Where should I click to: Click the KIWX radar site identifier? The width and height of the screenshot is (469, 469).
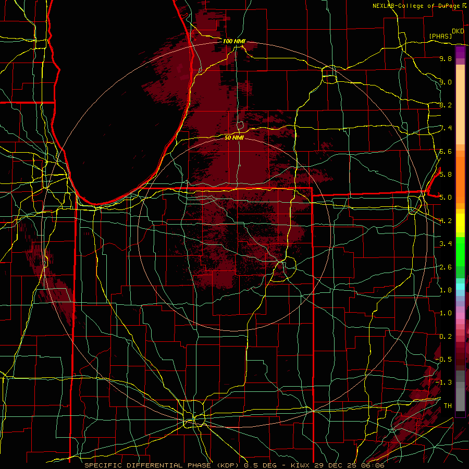pyautogui.click(x=301, y=465)
